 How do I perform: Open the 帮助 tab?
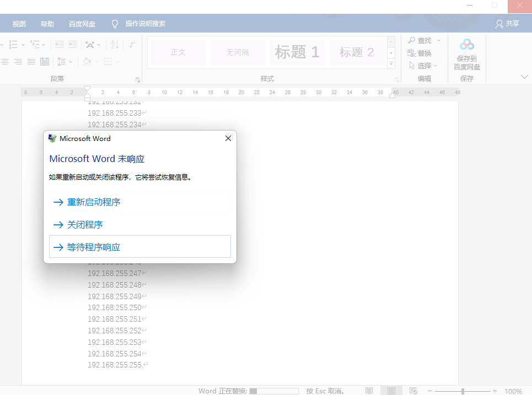click(47, 24)
